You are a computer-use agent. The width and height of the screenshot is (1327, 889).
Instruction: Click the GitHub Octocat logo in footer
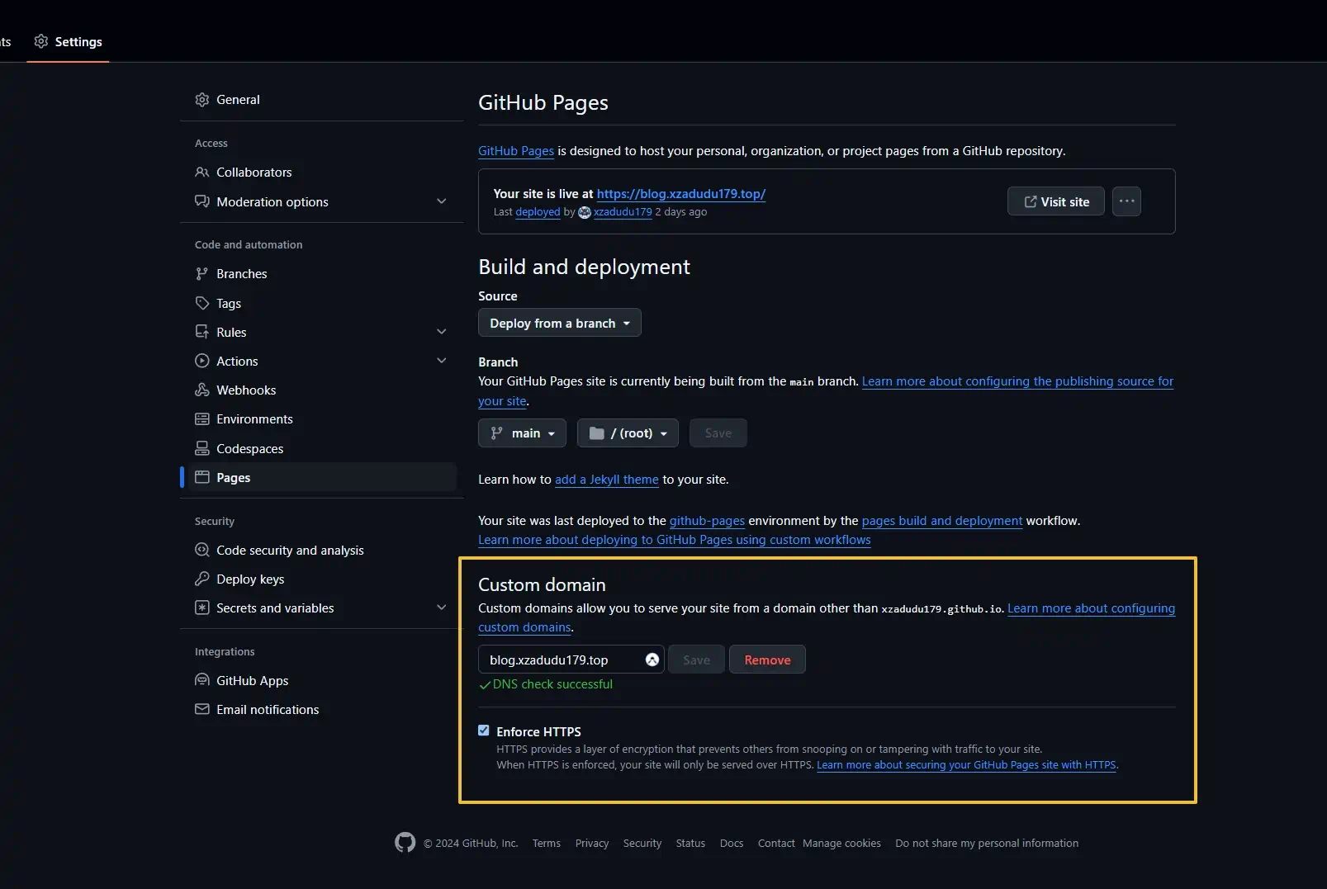pyautogui.click(x=405, y=842)
